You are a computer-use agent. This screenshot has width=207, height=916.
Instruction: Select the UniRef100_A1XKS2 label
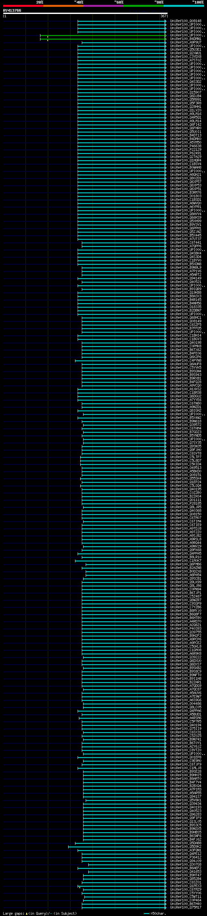click(x=186, y=389)
